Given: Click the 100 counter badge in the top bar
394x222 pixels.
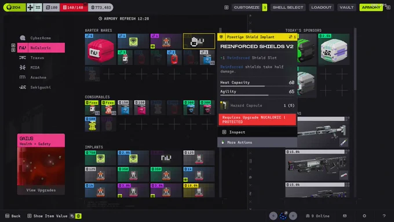Looking at the screenshot, I should tap(52, 8).
